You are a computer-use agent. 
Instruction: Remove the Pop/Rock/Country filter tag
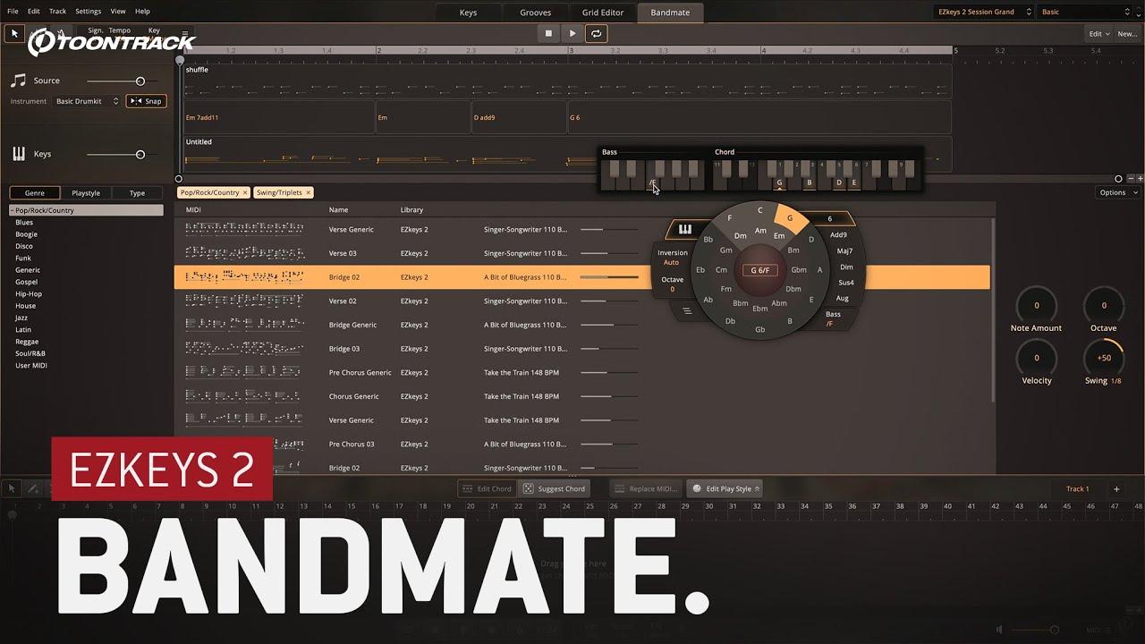click(245, 192)
